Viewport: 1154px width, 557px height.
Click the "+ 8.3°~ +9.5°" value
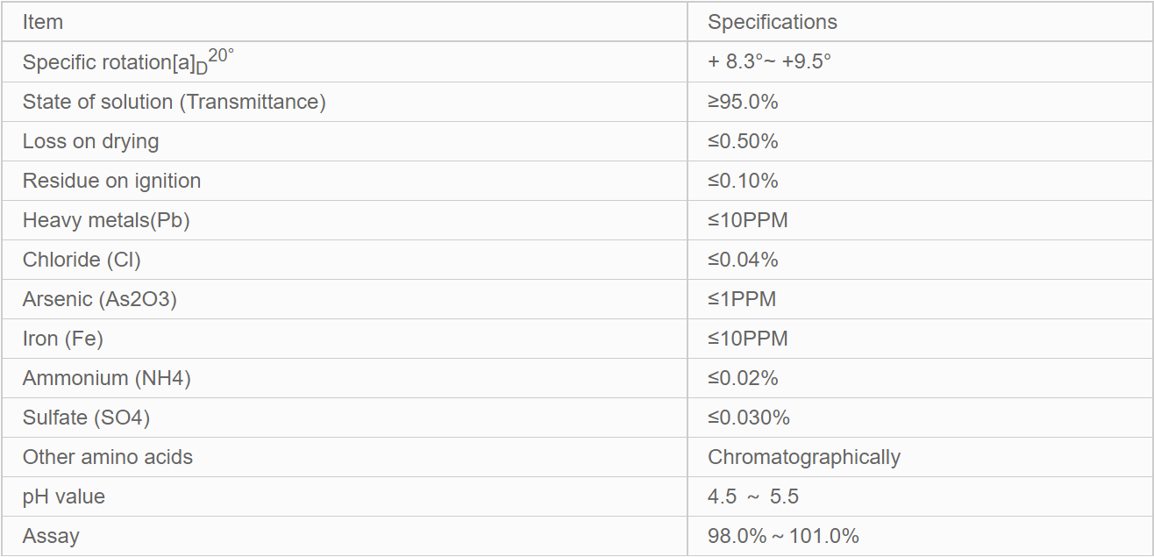(x=769, y=62)
